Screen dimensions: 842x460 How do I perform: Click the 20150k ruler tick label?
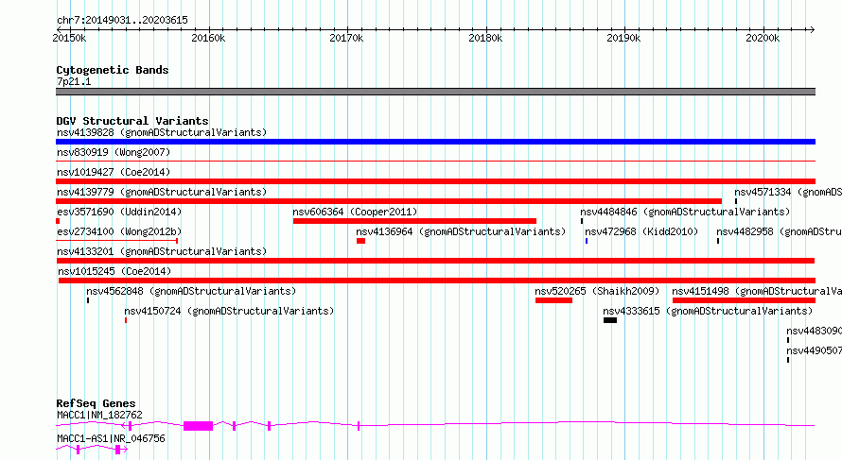tap(69, 38)
